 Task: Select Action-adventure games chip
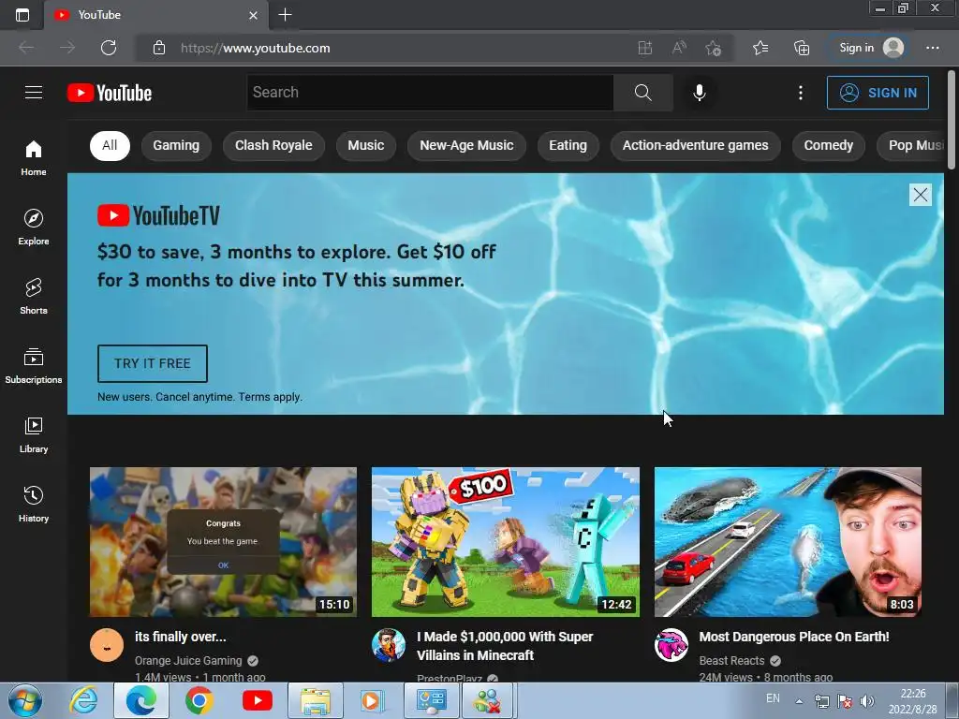[696, 145]
